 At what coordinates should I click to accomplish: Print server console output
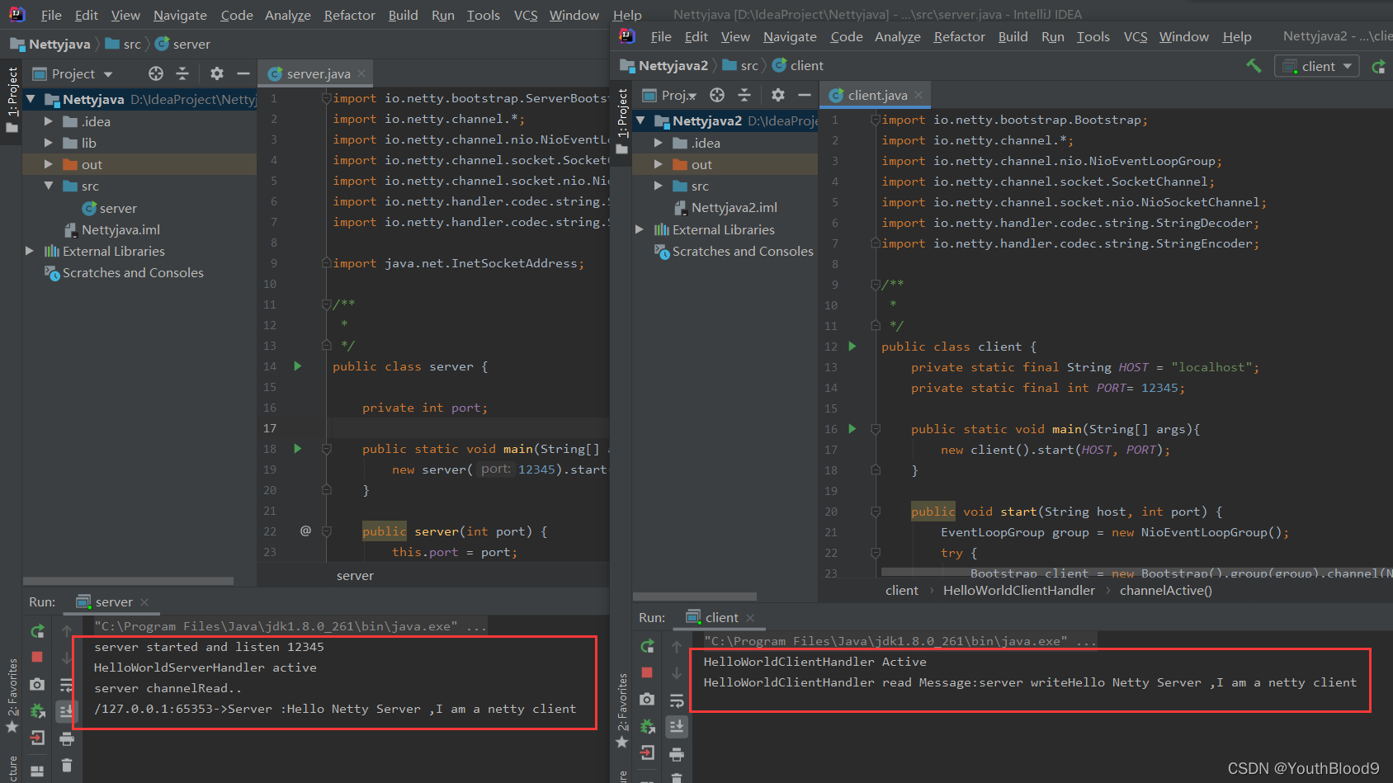(x=67, y=739)
